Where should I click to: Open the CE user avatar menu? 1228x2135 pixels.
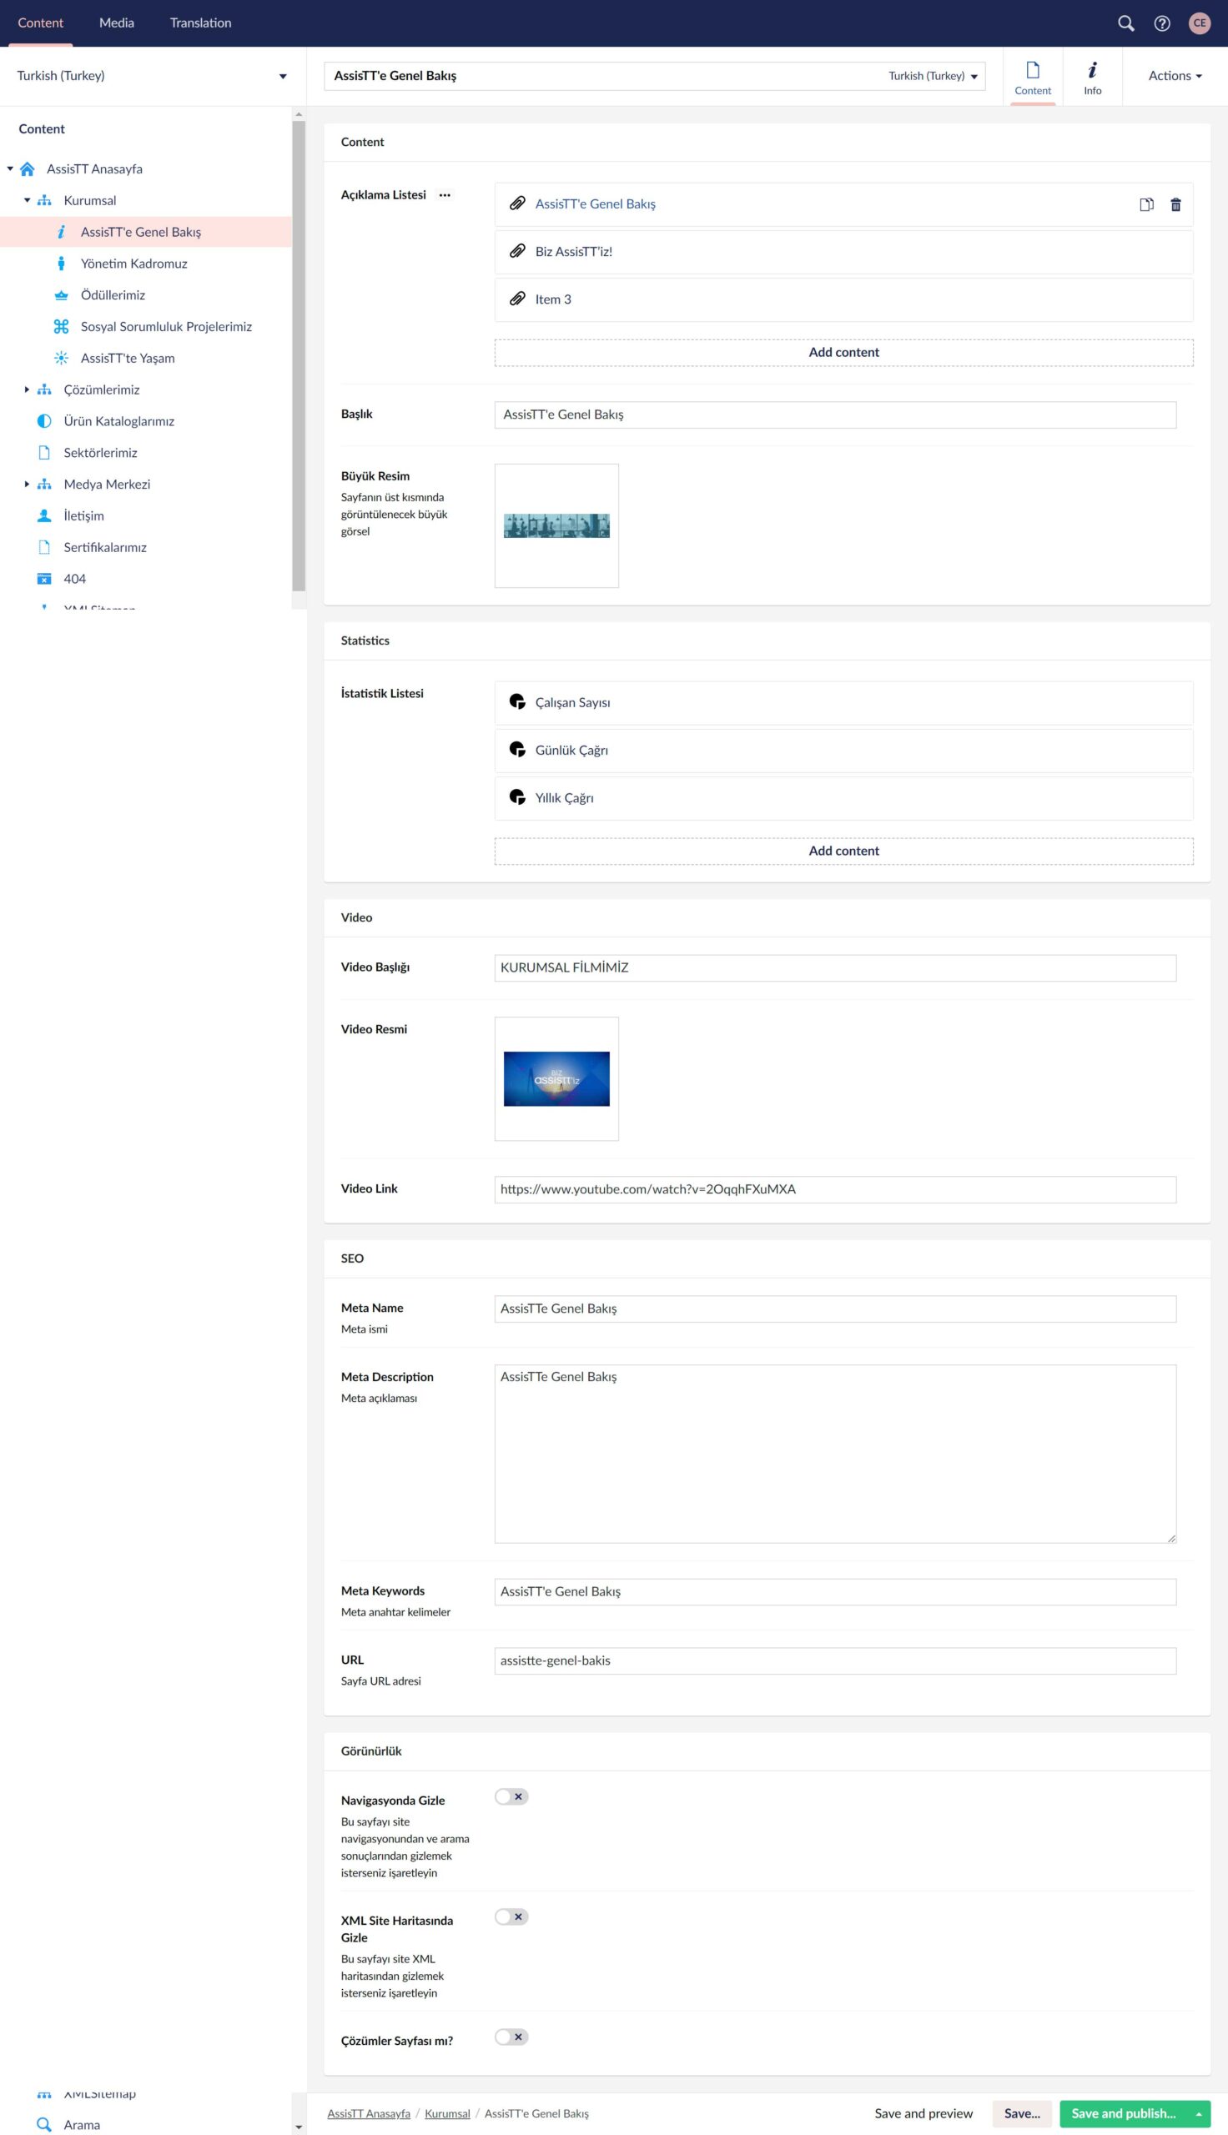click(1199, 23)
